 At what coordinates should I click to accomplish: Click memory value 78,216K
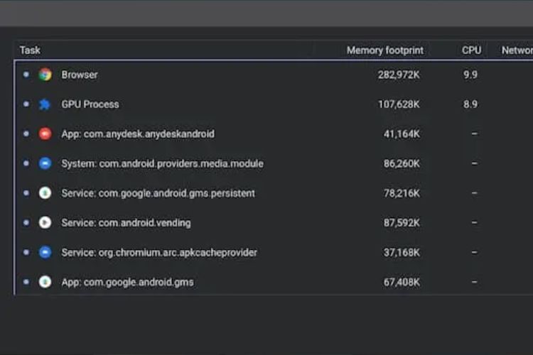click(x=402, y=193)
